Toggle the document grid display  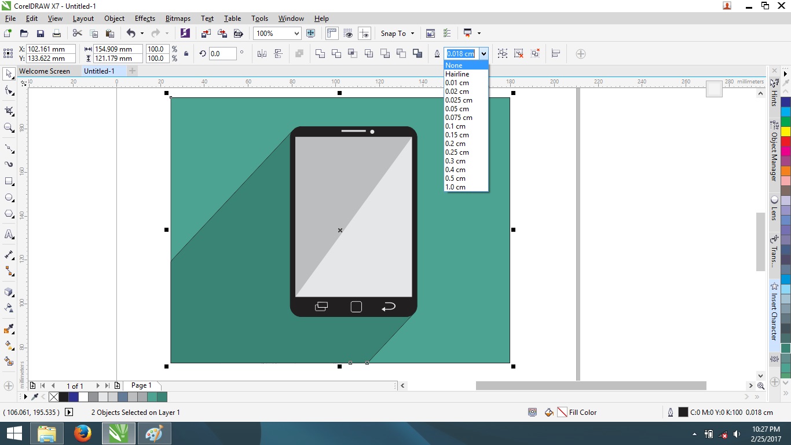click(349, 33)
